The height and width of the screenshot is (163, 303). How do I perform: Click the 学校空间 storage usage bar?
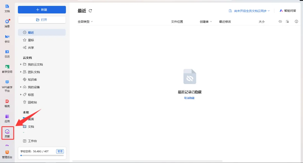point(42,155)
